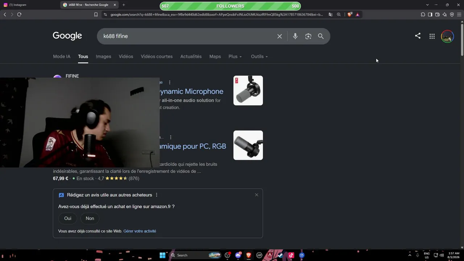Screen dimensions: 464x261
Task: Answer Oui to amazon.fr purchase question
Action: point(68,218)
